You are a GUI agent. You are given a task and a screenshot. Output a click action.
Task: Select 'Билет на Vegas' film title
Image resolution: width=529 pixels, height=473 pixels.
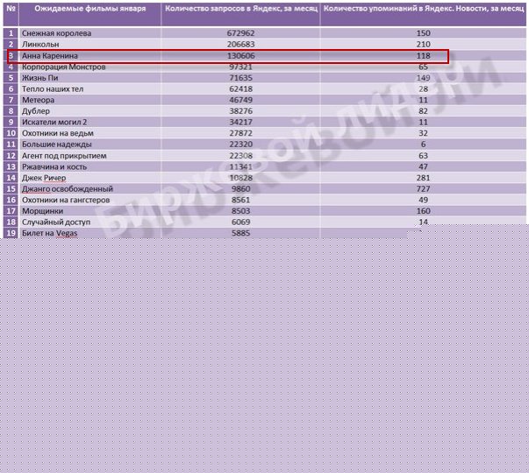coord(50,234)
